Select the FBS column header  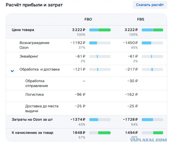(141, 19)
